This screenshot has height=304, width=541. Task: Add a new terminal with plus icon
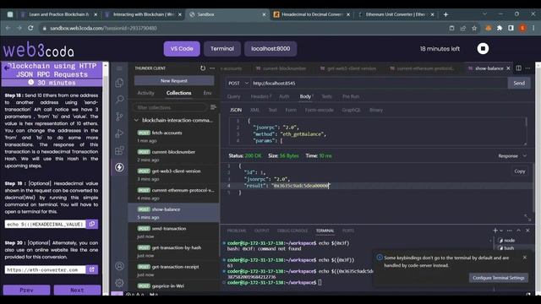coord(495,231)
